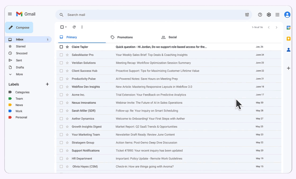This screenshot has height=179, width=296.
Task: Go to the newer page arrow
Action: [269, 28]
